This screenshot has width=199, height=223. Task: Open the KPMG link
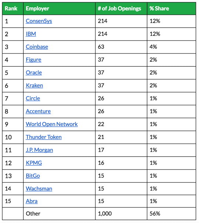34,163
